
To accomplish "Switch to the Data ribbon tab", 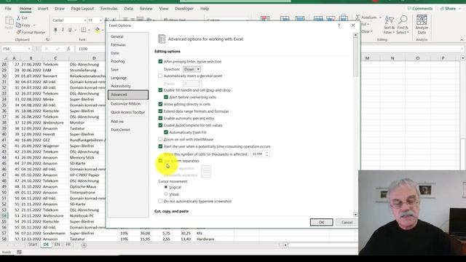I will (128, 9).
